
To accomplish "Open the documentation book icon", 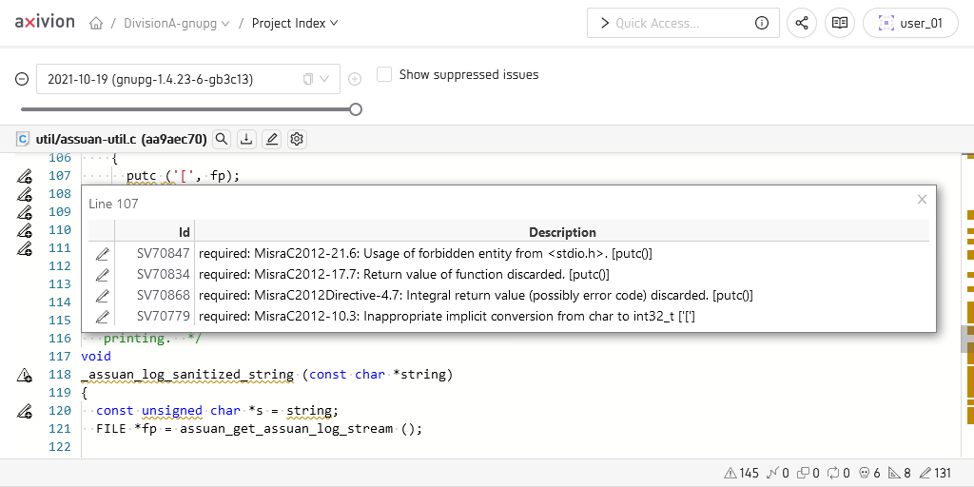I will pos(840,23).
